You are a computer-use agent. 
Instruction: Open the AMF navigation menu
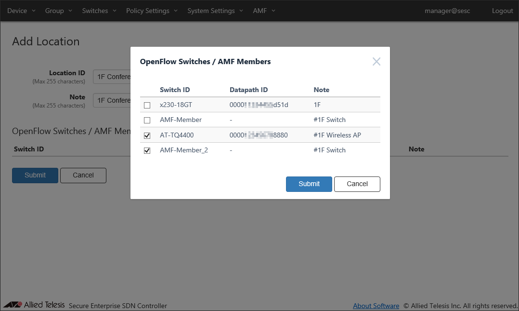(x=264, y=11)
